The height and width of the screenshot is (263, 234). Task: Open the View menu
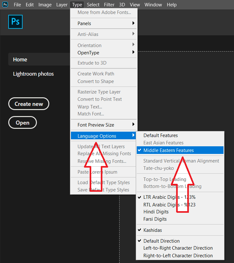pos(135,5)
